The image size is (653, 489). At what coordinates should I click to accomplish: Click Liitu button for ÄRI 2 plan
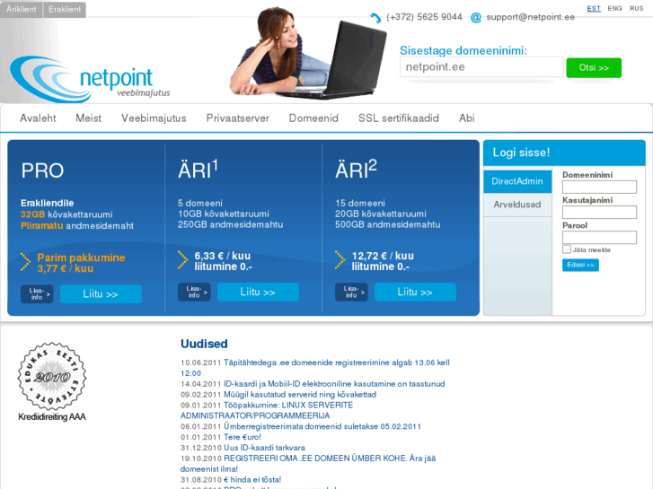pos(415,293)
